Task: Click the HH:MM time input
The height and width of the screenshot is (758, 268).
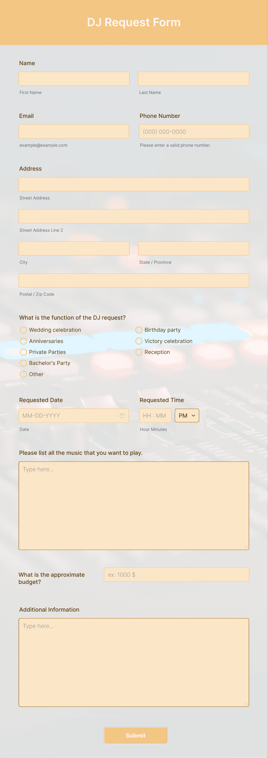Action: click(x=155, y=415)
